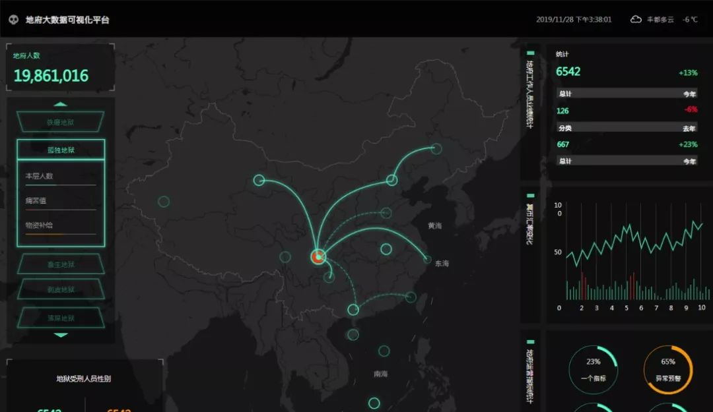Click the 分类 去年 header bar
Image resolution: width=713 pixels, height=412 pixels.
627,128
